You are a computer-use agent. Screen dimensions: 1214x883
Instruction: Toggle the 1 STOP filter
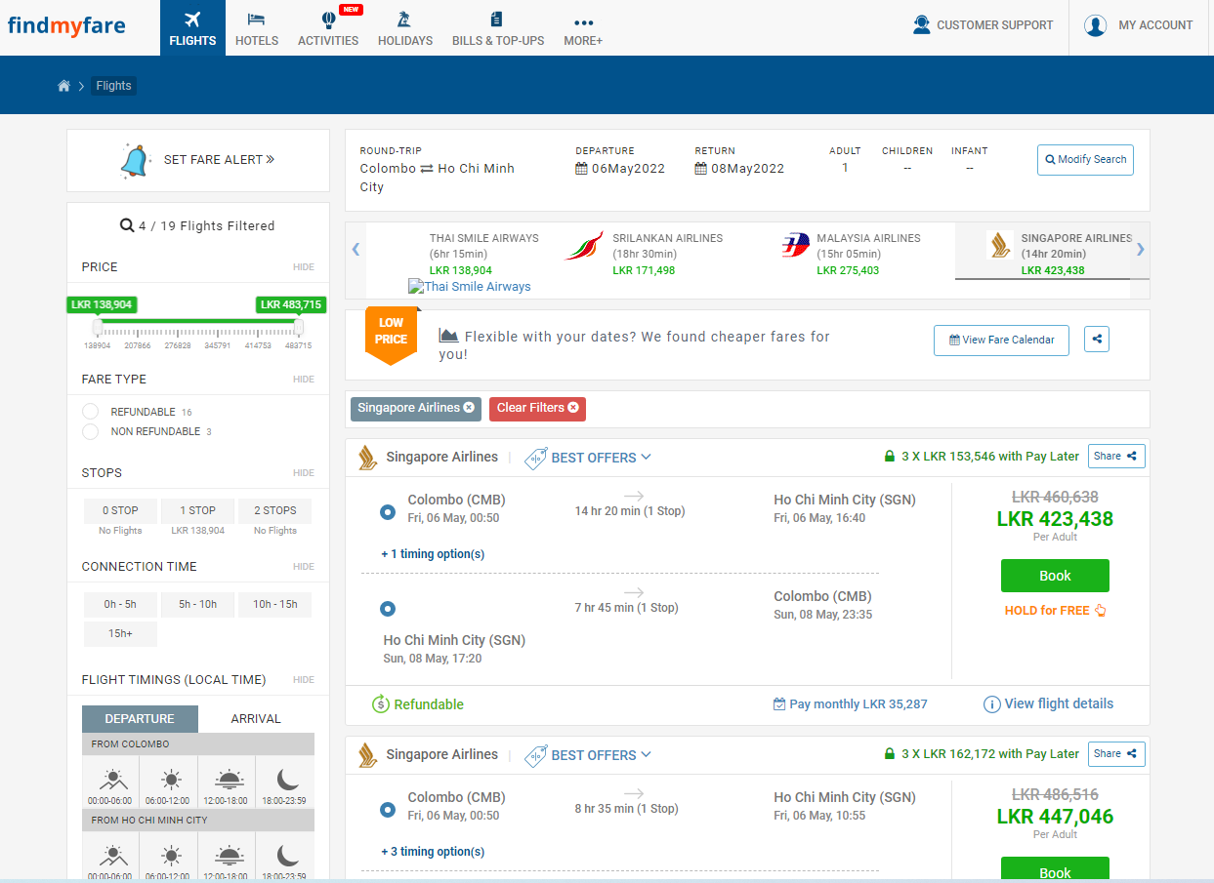(197, 510)
